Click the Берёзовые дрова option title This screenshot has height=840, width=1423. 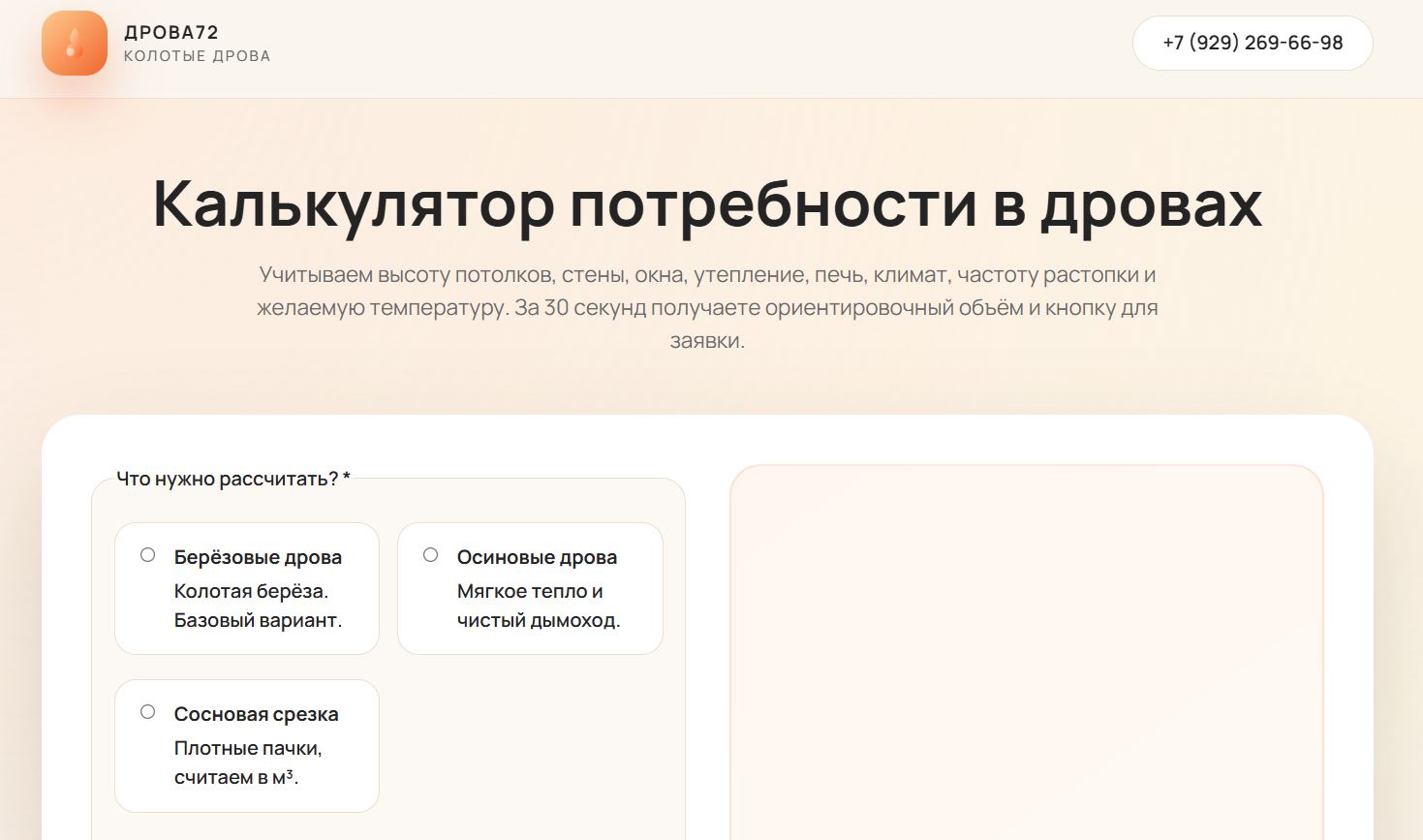click(x=258, y=557)
